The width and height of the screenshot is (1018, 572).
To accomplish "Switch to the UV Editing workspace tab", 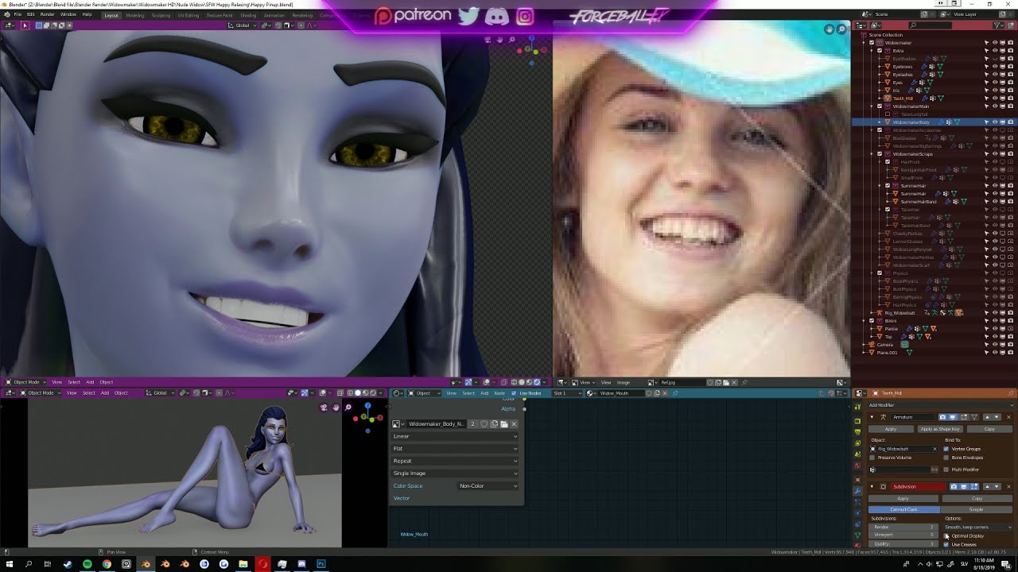I will point(188,14).
